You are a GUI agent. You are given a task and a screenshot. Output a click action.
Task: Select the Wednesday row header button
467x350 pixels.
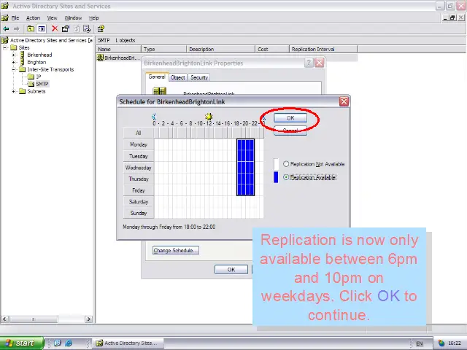[x=139, y=168]
